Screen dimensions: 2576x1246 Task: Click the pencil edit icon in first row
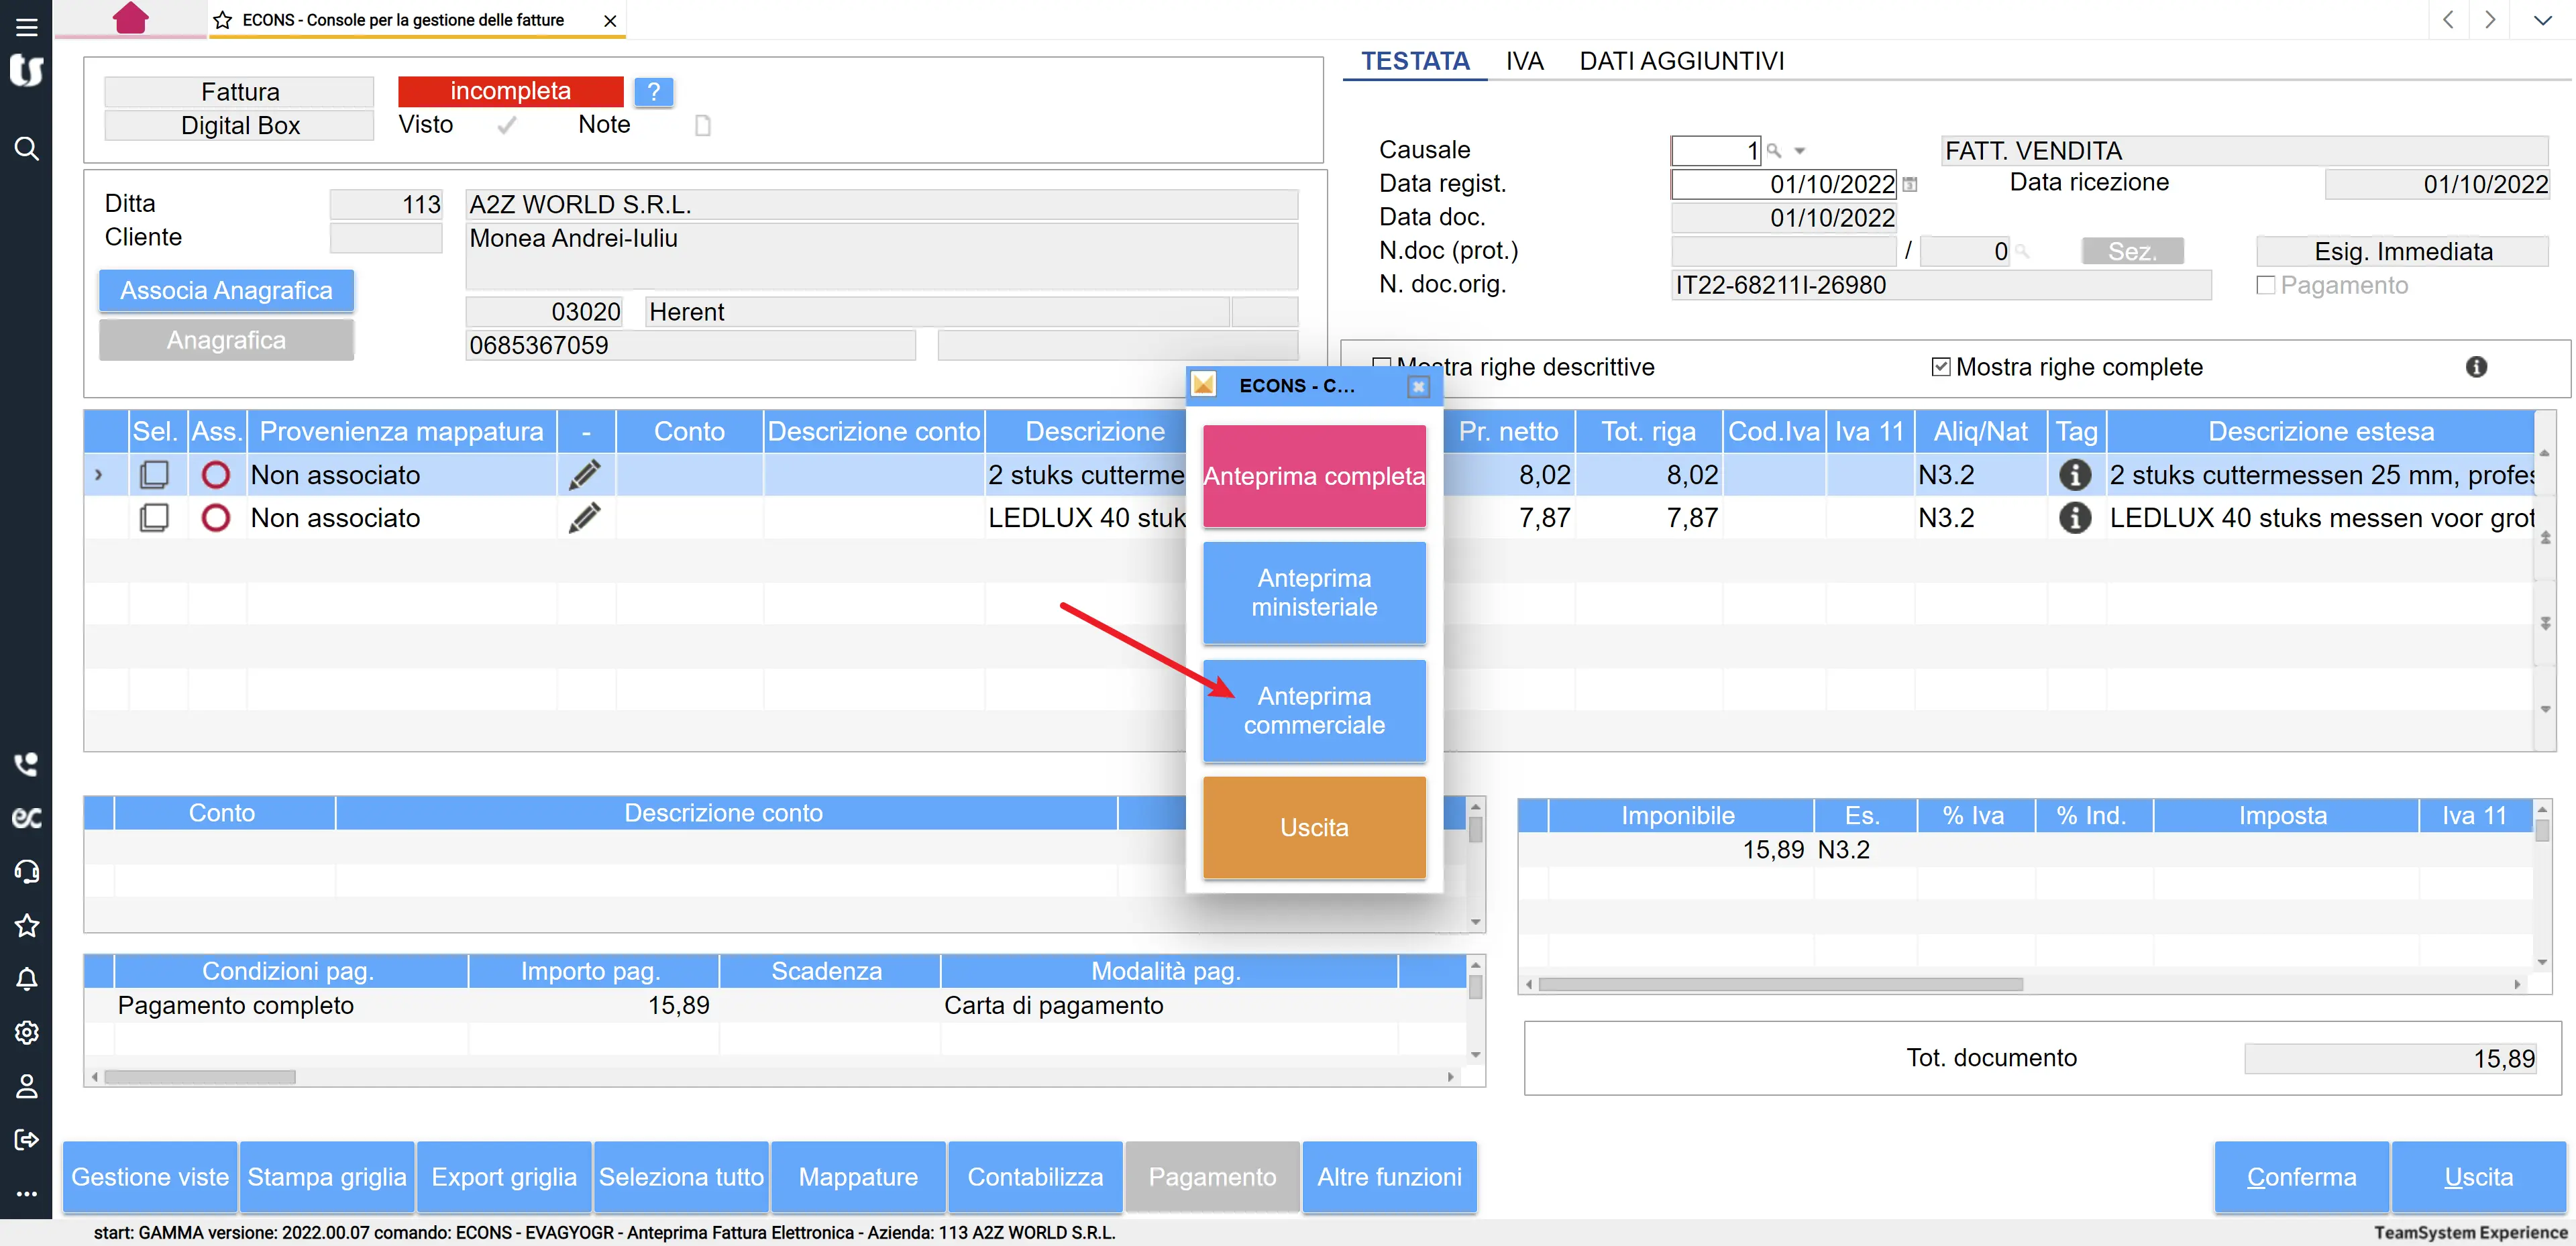pos(585,475)
